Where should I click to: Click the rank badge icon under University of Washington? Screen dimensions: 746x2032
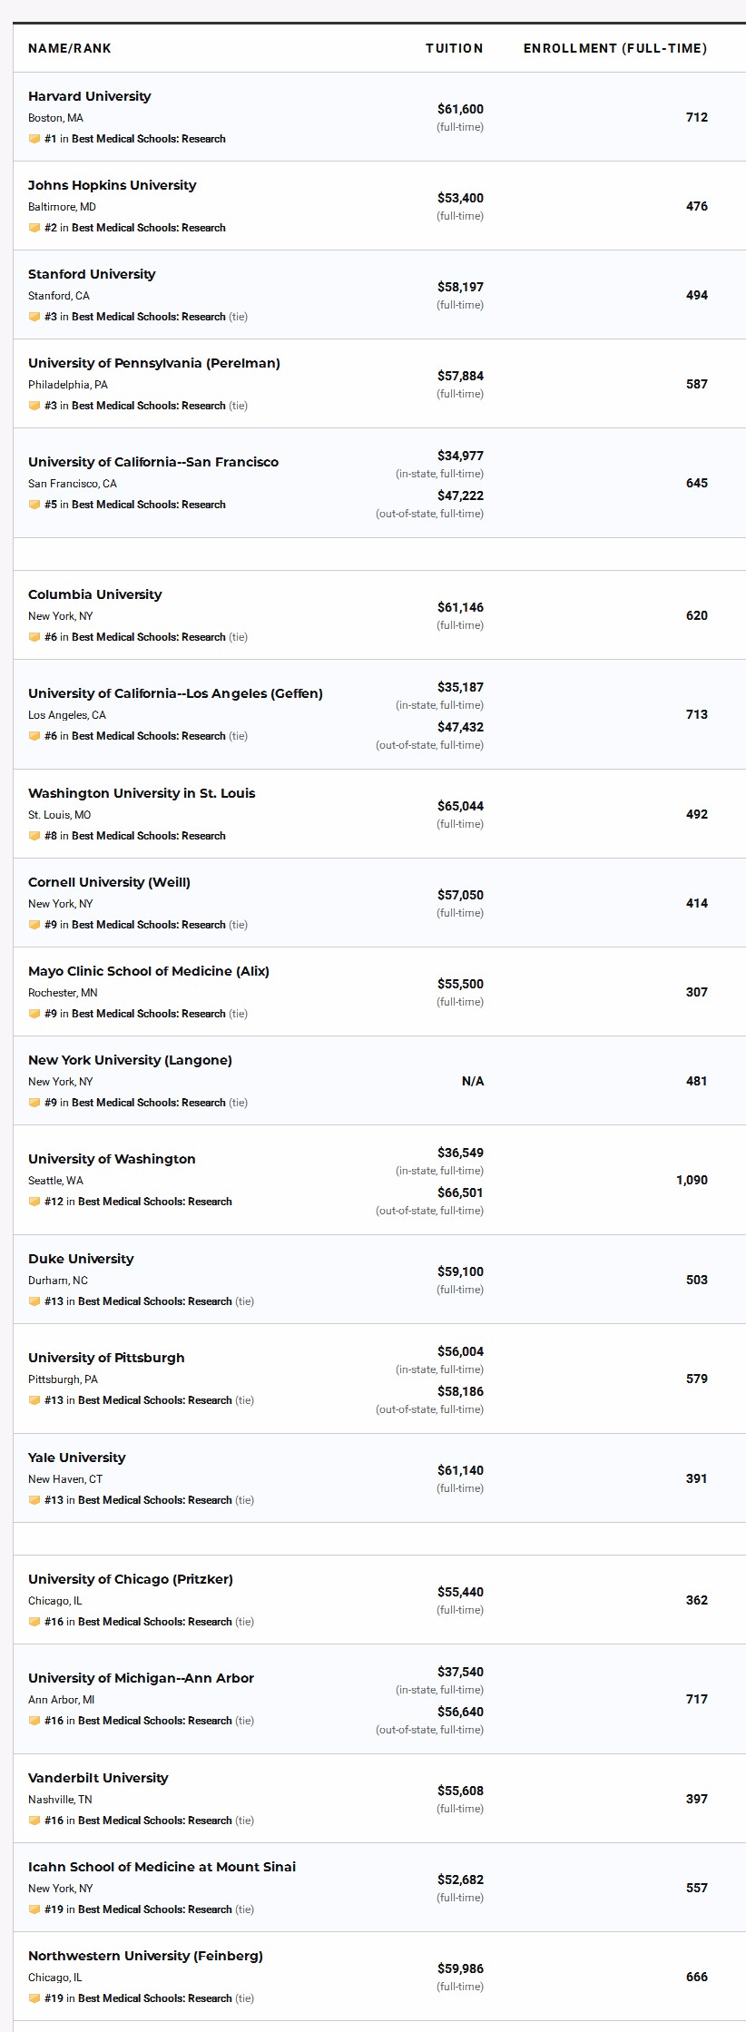click(34, 1202)
